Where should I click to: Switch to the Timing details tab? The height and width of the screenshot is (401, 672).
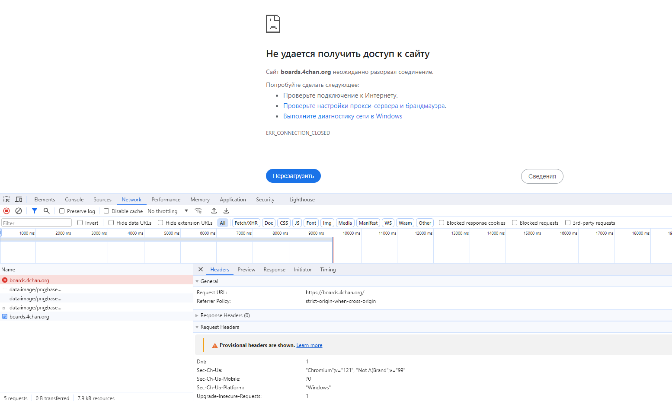[x=328, y=269]
